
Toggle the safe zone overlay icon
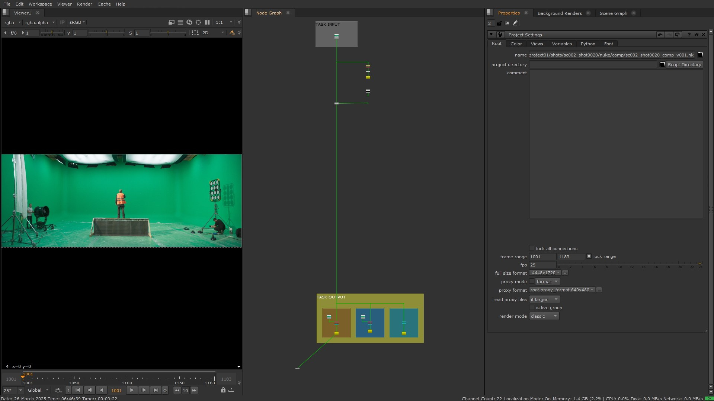click(x=198, y=22)
